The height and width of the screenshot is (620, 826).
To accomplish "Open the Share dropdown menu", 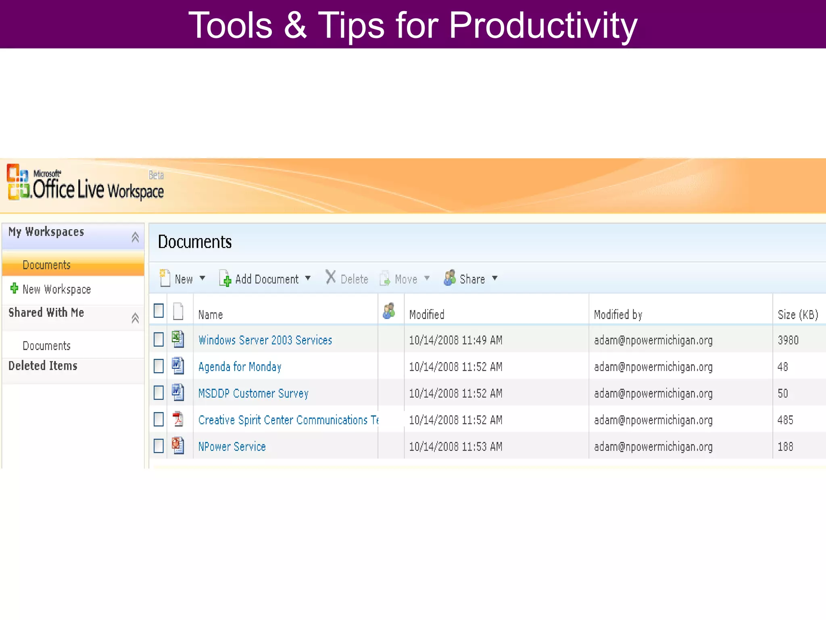I will (495, 278).
